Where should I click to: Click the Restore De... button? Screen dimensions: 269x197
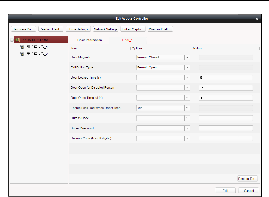tap(247, 179)
